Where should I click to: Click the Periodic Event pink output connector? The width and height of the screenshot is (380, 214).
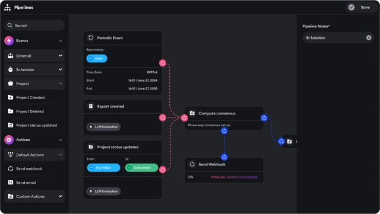click(x=163, y=63)
